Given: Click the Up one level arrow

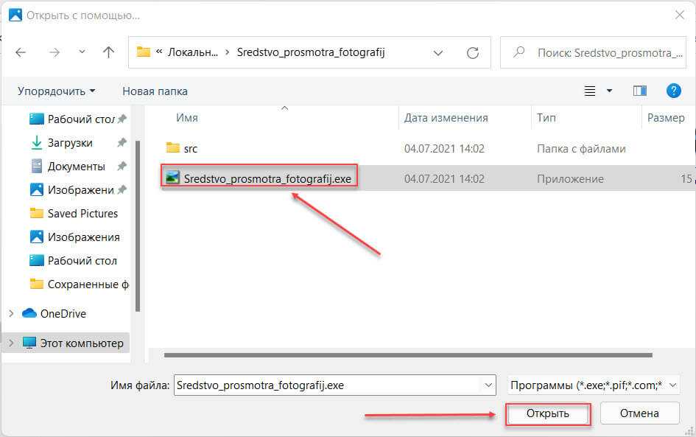Looking at the screenshot, I should pyautogui.click(x=108, y=52).
